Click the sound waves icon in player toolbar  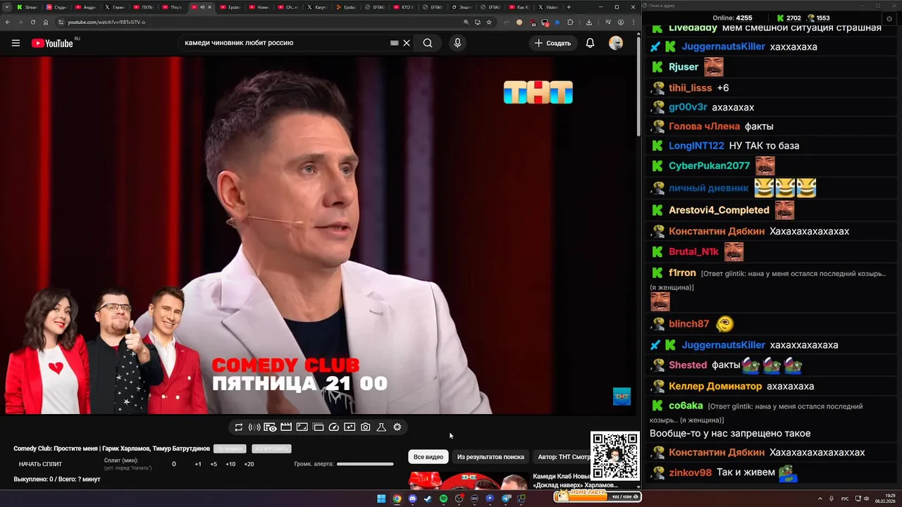coord(254,427)
